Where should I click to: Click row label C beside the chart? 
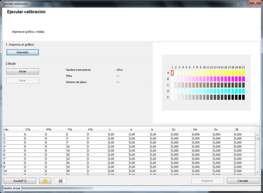tap(168, 85)
